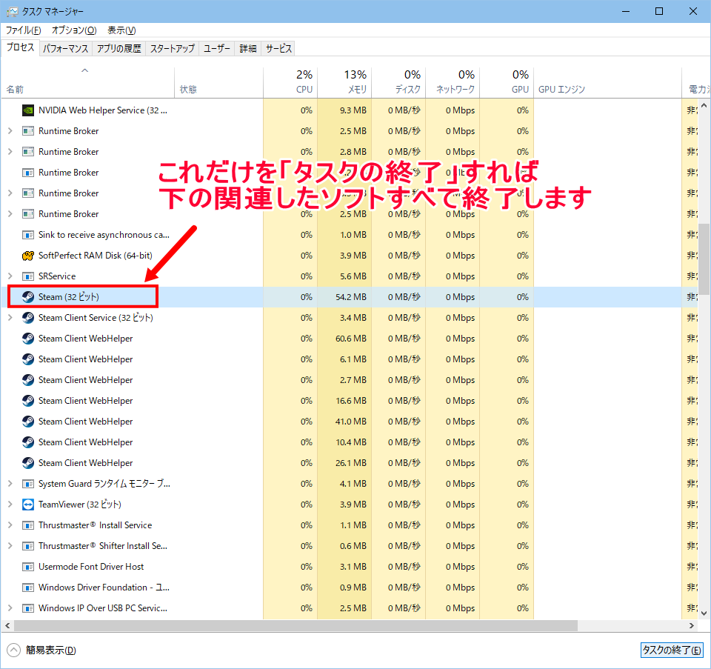Viewport: 711px width, 669px height.
Task: Open the 表示 menu
Action: tap(121, 30)
